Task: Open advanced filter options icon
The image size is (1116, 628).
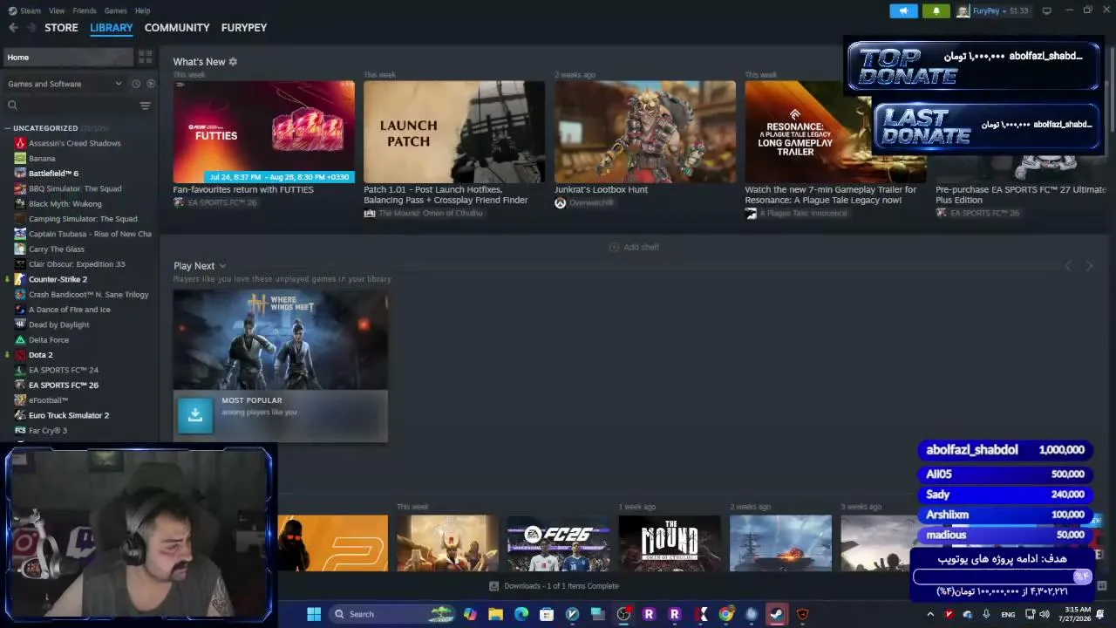Action: pyautogui.click(x=145, y=106)
